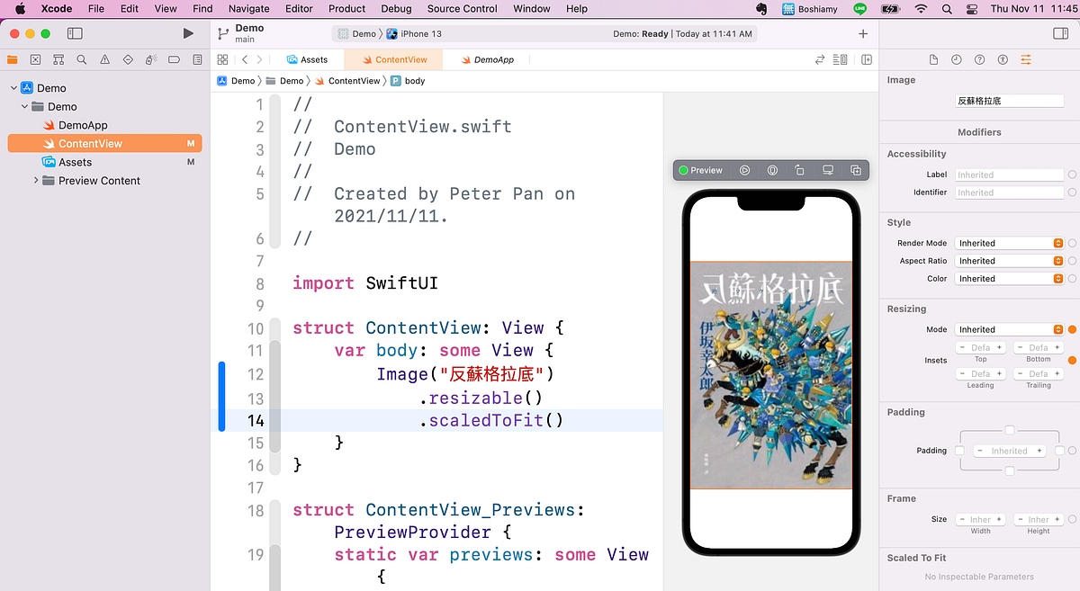Collapse the Demo project tree item
Viewport: 1080px width, 591px height.
[13, 87]
